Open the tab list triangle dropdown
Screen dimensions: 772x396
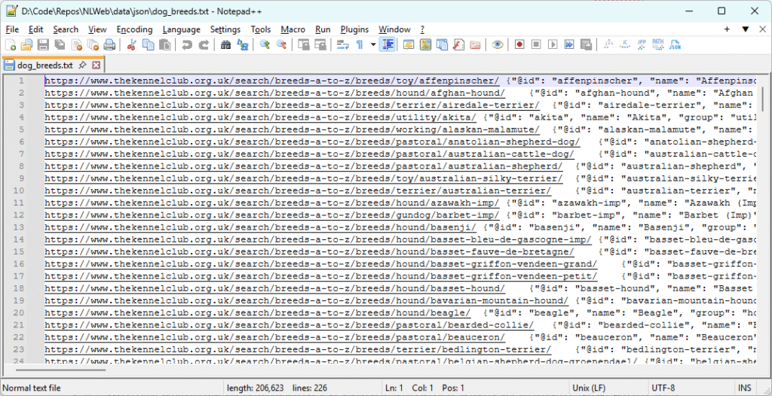point(746,29)
